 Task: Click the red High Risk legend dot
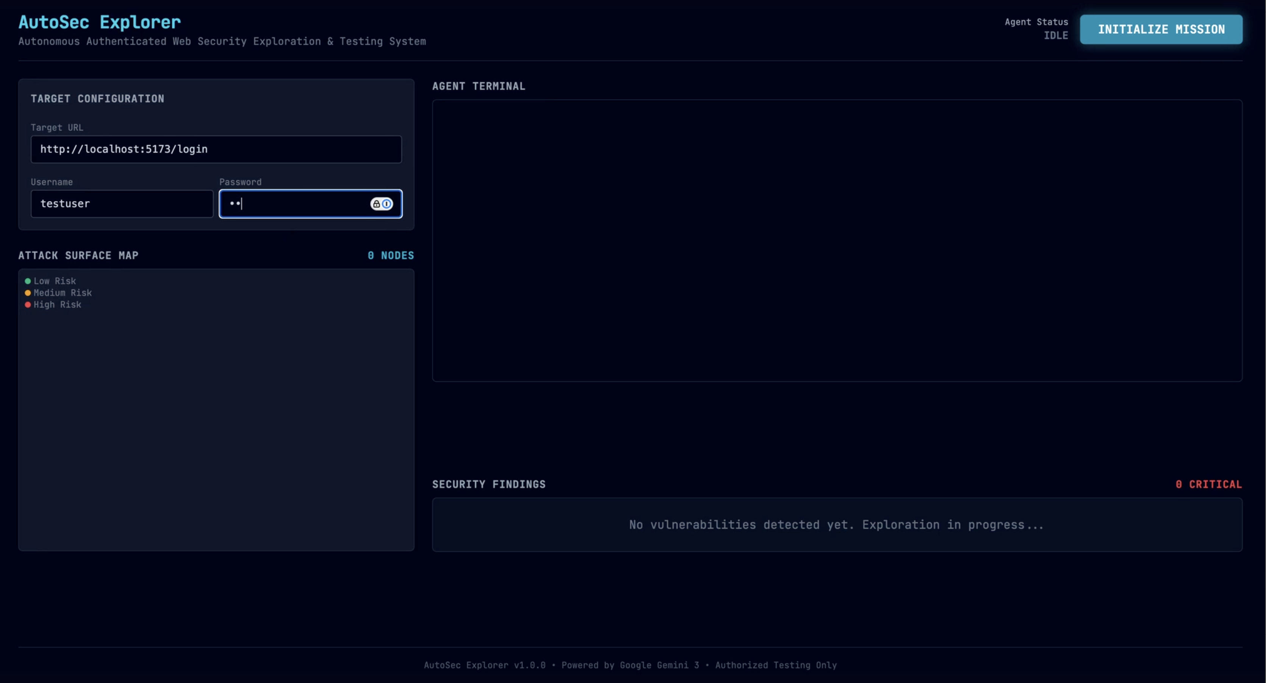28,305
